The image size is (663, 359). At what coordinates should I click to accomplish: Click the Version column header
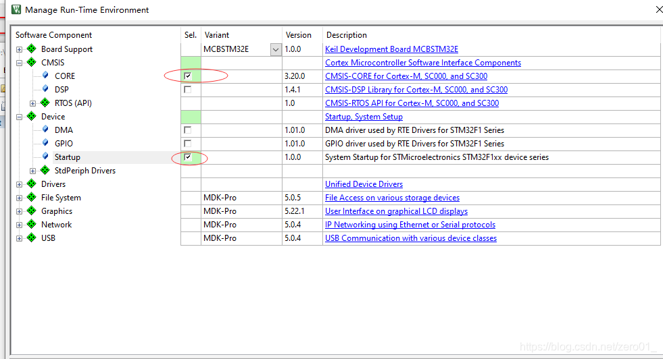pyautogui.click(x=298, y=35)
